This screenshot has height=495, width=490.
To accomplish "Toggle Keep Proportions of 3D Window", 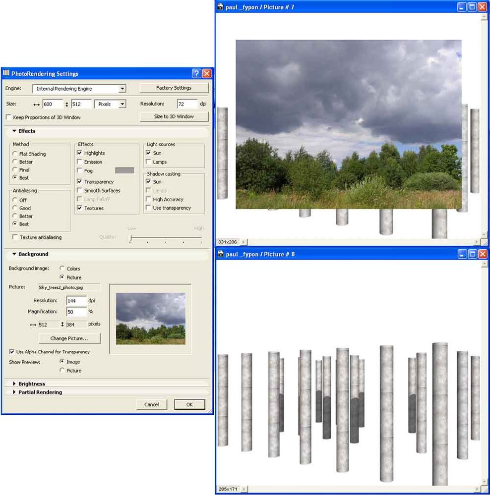I will coord(8,117).
